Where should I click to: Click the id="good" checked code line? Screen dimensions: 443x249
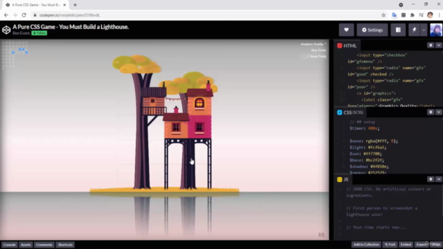click(x=370, y=74)
